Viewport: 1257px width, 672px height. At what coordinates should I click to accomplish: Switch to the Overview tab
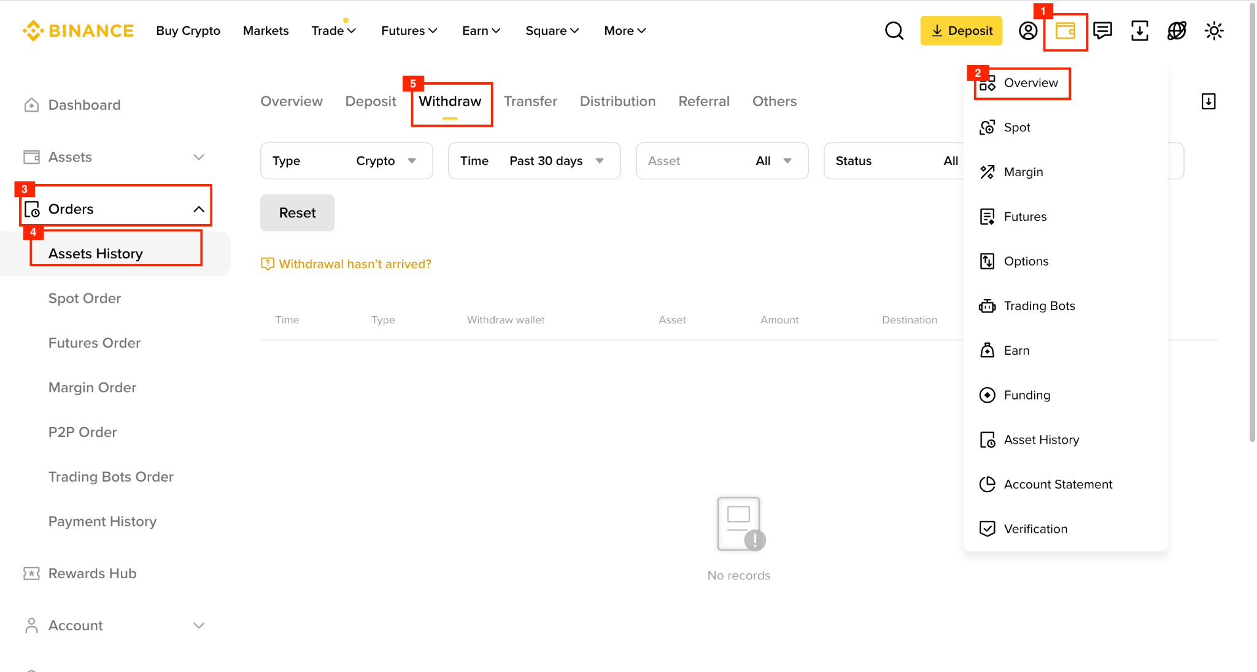click(292, 101)
